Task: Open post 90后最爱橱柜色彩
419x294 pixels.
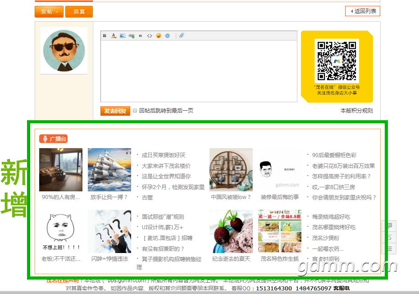Action: (x=334, y=155)
